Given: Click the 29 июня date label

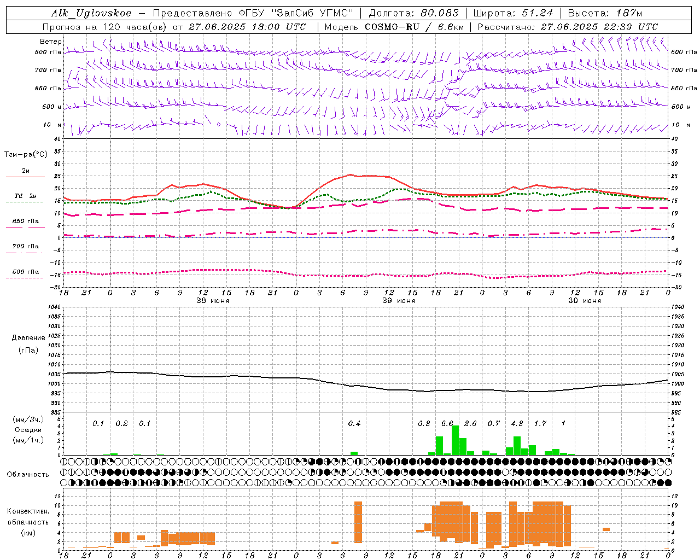Looking at the screenshot, I should tap(399, 301).
